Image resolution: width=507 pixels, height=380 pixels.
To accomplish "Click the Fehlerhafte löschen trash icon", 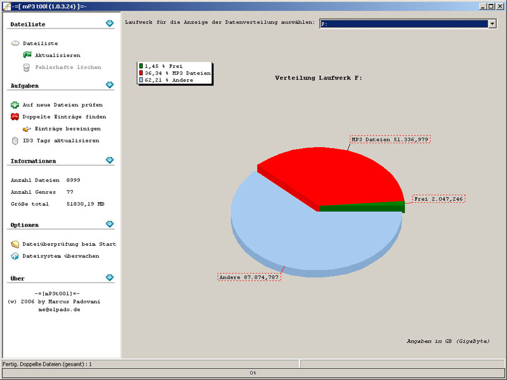I will [27, 67].
